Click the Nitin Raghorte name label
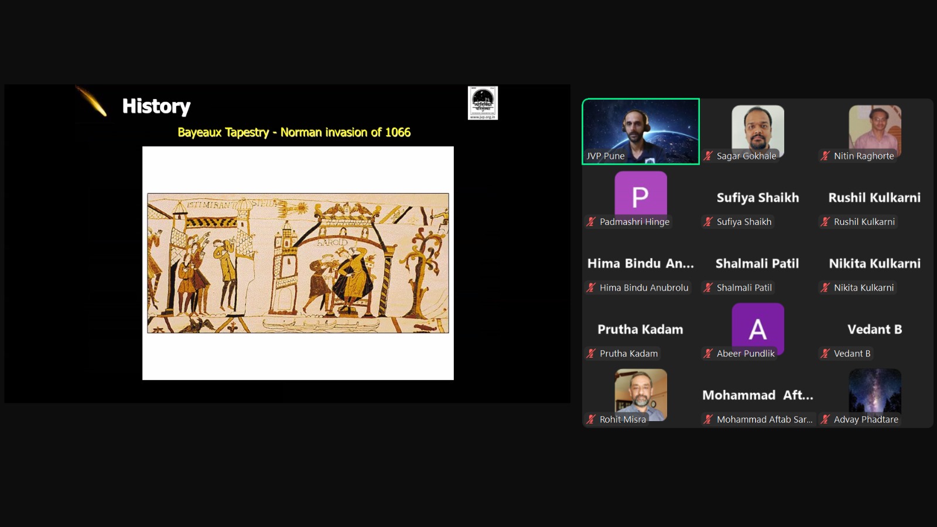 pyautogui.click(x=864, y=156)
